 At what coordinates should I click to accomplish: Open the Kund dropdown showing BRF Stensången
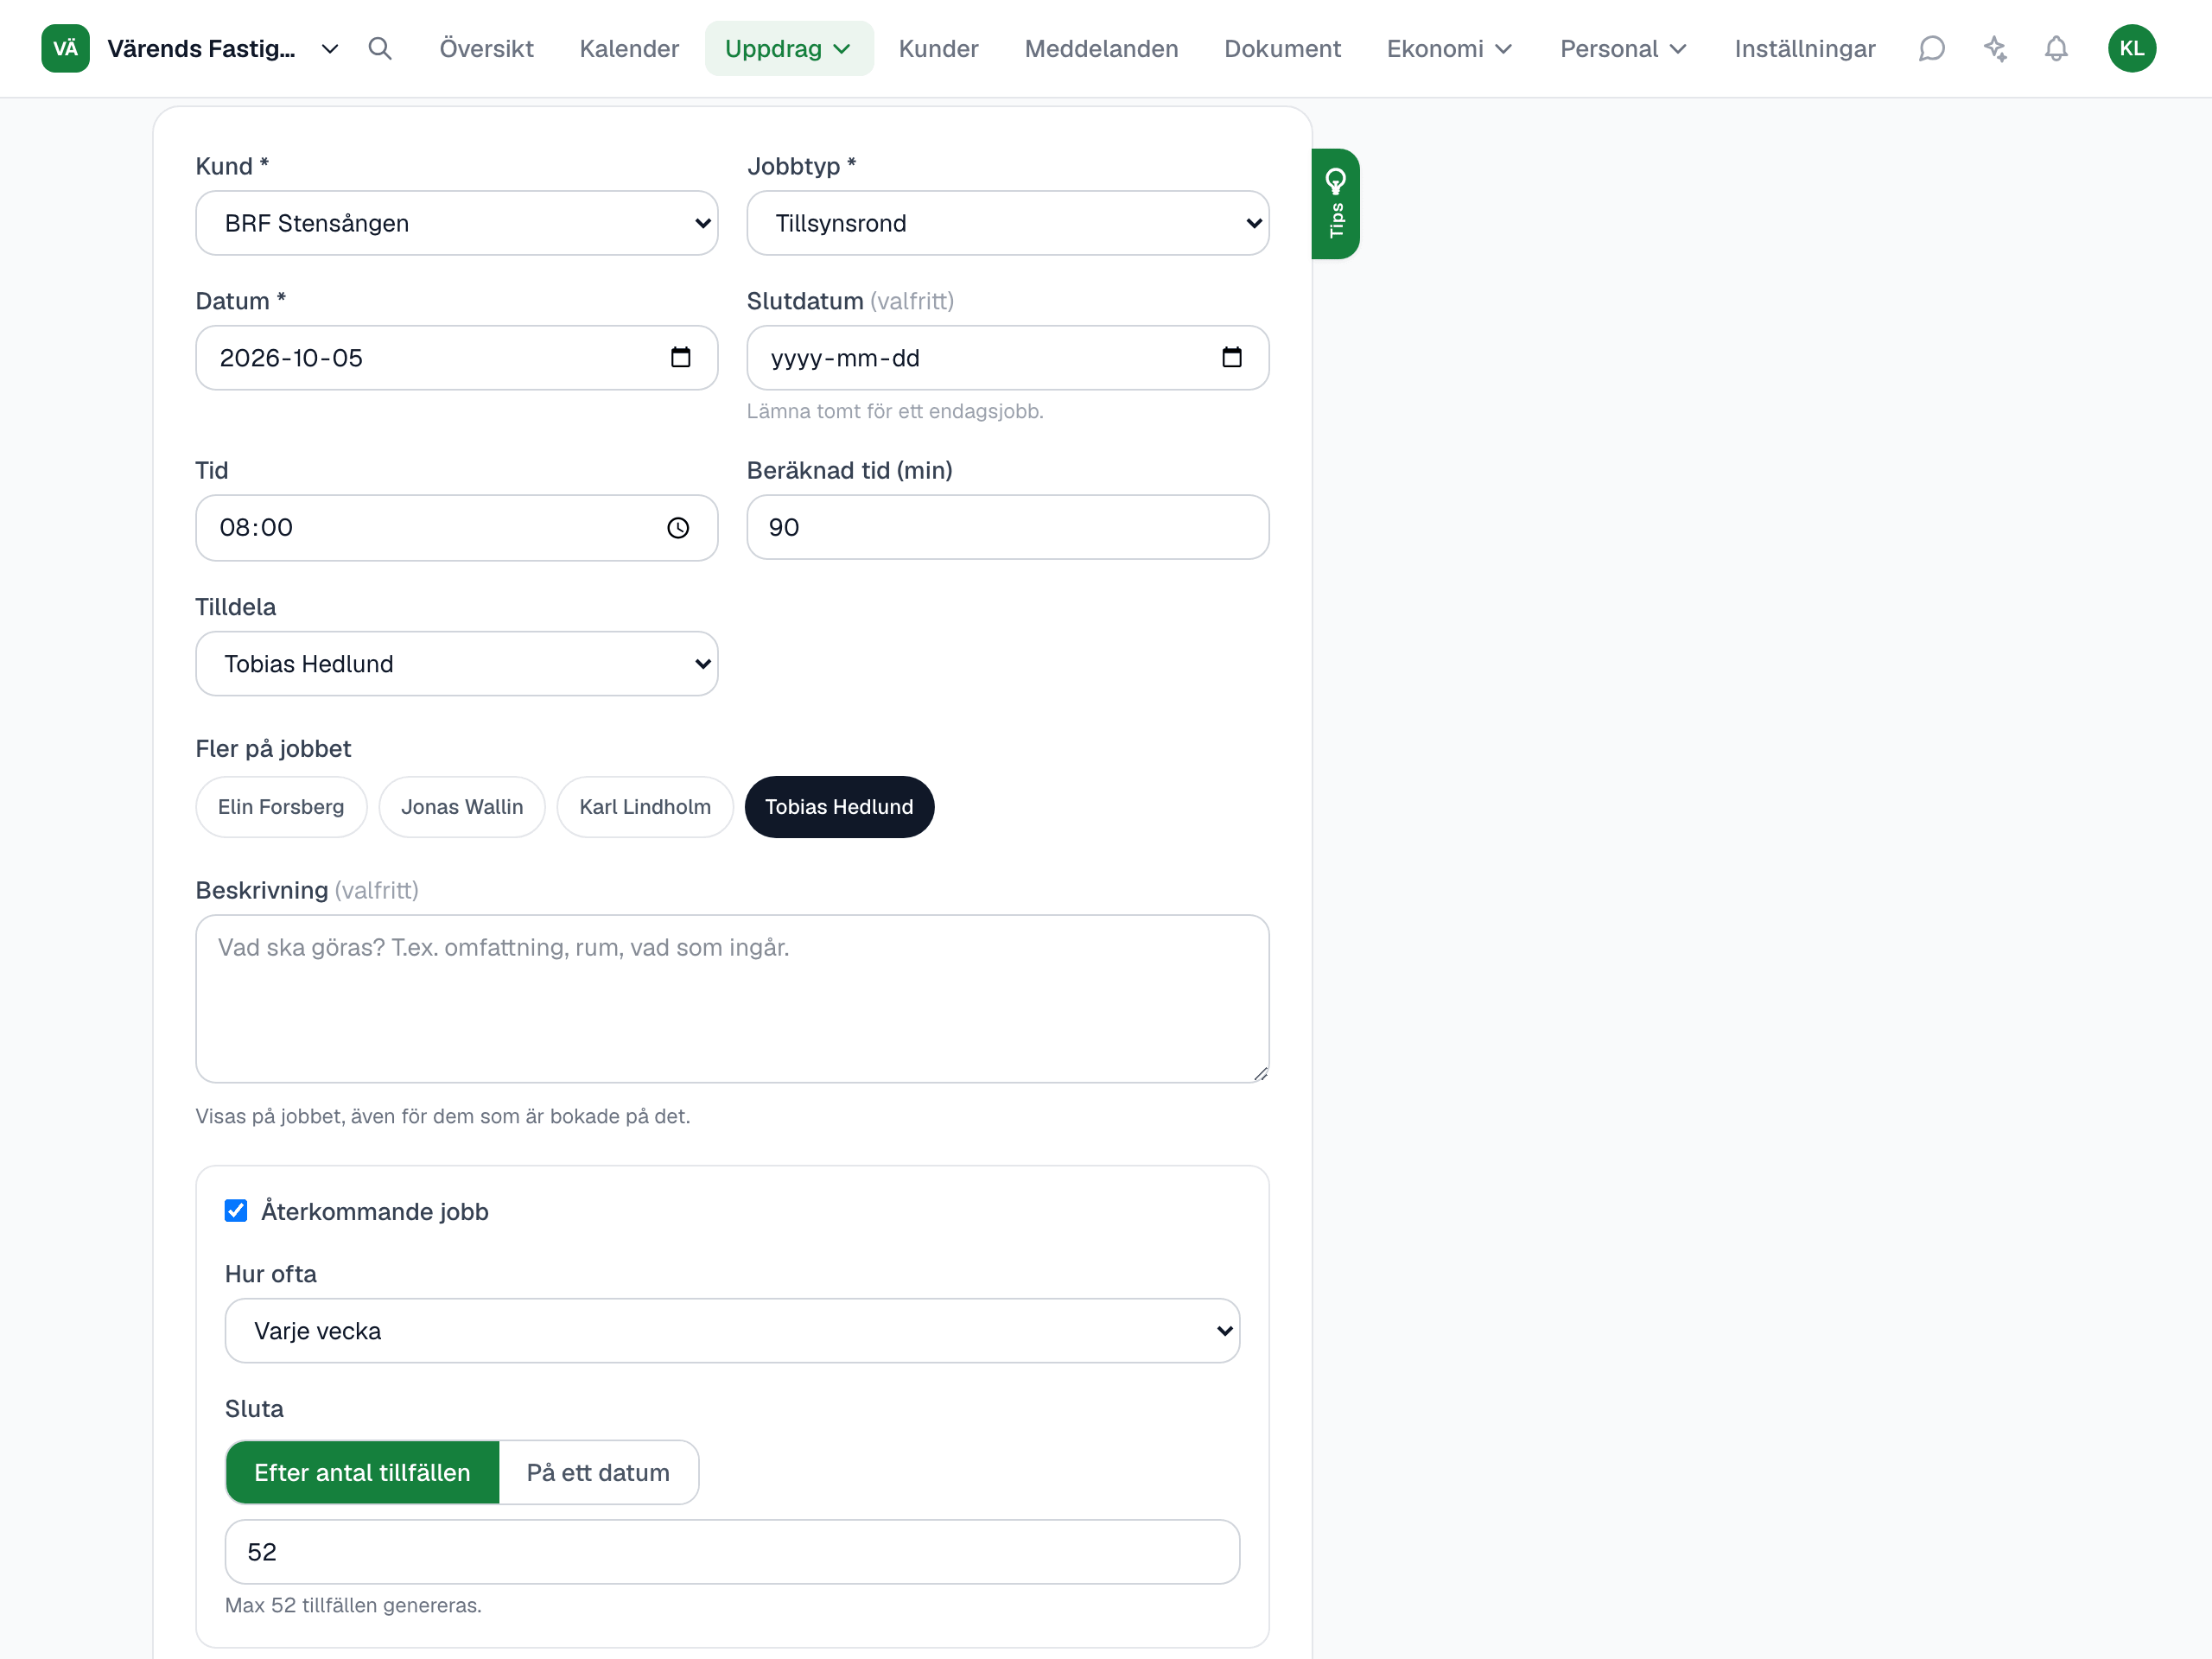[x=457, y=223]
